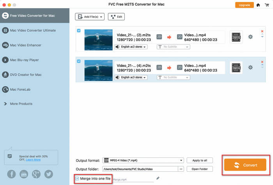Uncheck the Video_21 (2).m2ts file checkbox
This screenshot has width=273, height=185.
pos(79,31)
